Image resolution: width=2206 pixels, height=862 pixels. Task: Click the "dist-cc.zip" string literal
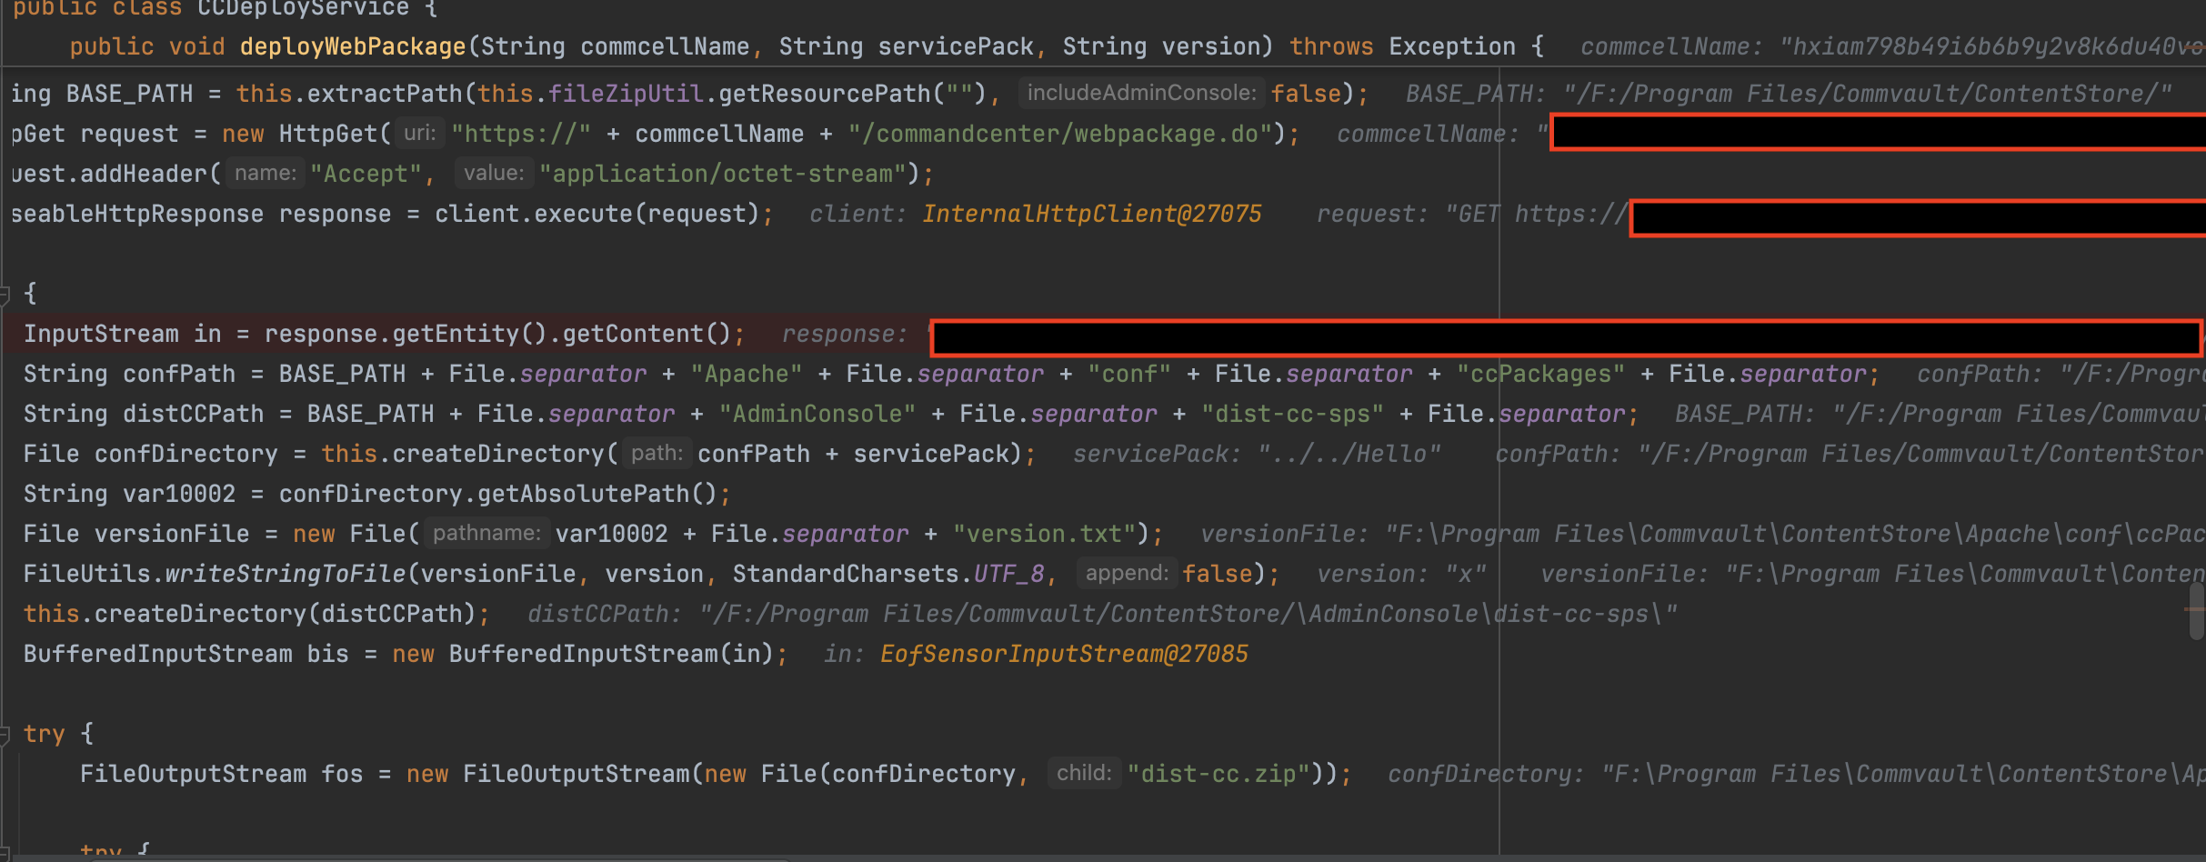[1218, 774]
